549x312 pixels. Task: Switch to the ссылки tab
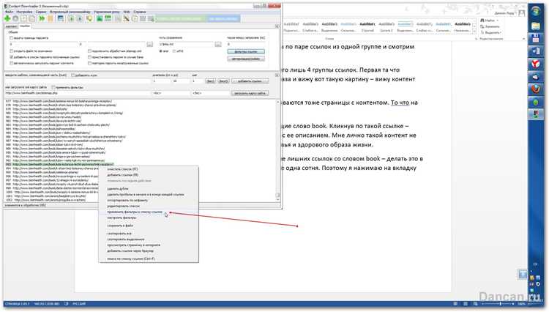point(25,26)
